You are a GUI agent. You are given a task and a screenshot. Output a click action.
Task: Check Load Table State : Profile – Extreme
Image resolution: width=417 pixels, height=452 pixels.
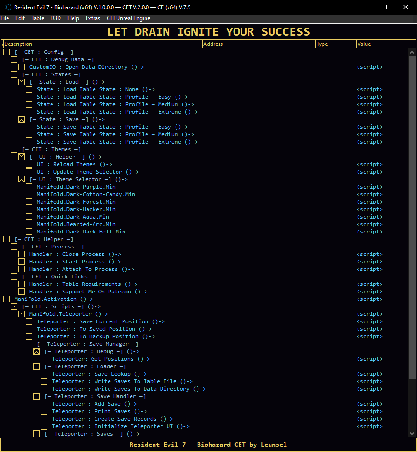tap(29, 112)
